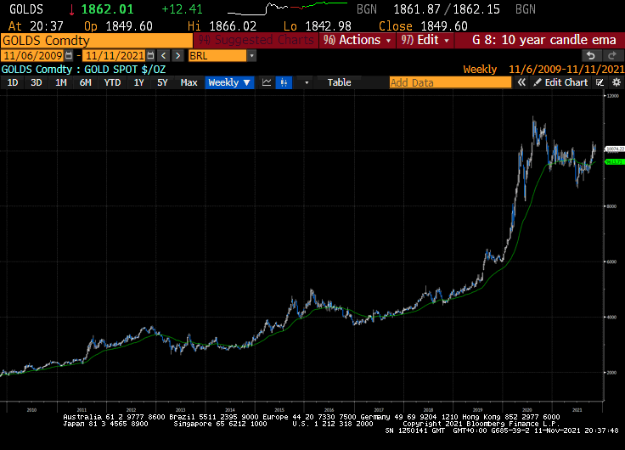Select the 6M range tab

[x=85, y=82]
